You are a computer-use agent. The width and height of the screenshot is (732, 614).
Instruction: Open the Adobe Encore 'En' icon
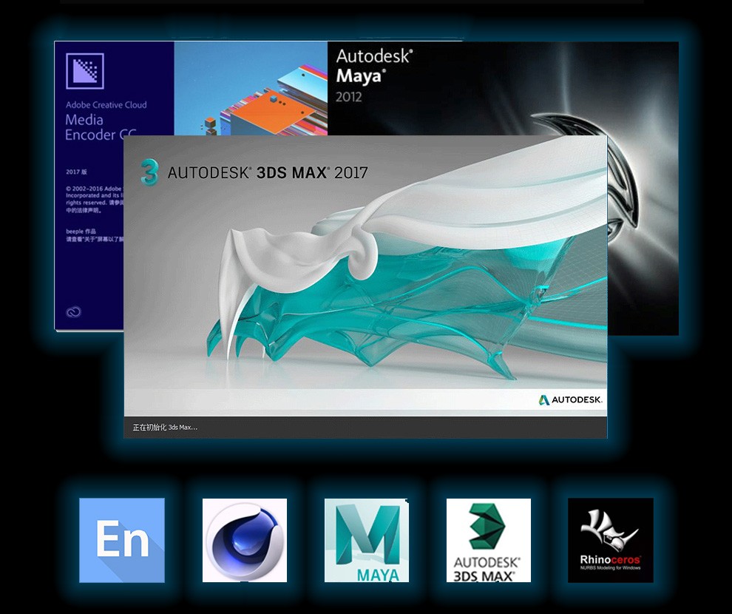click(122, 540)
